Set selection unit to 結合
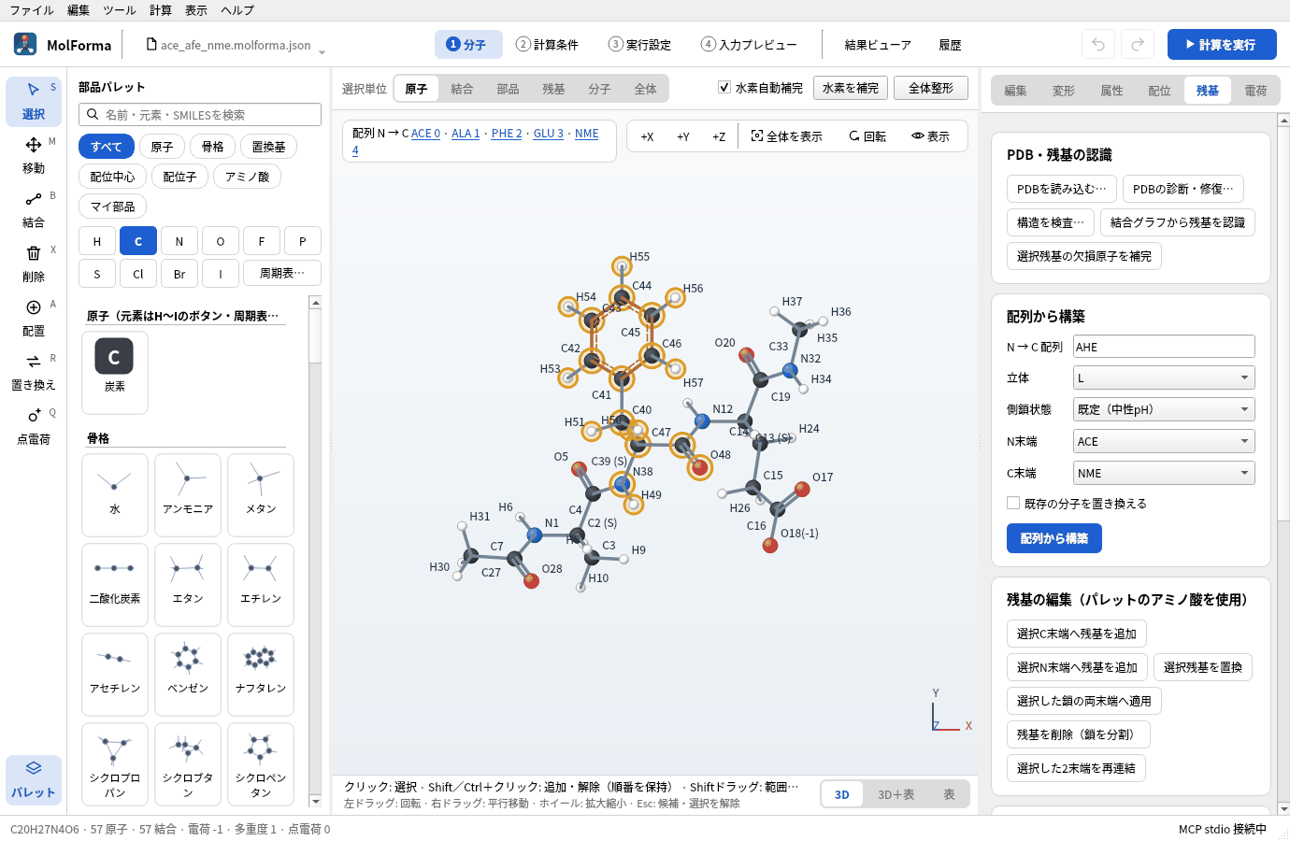1290x841 pixels. pos(462,89)
